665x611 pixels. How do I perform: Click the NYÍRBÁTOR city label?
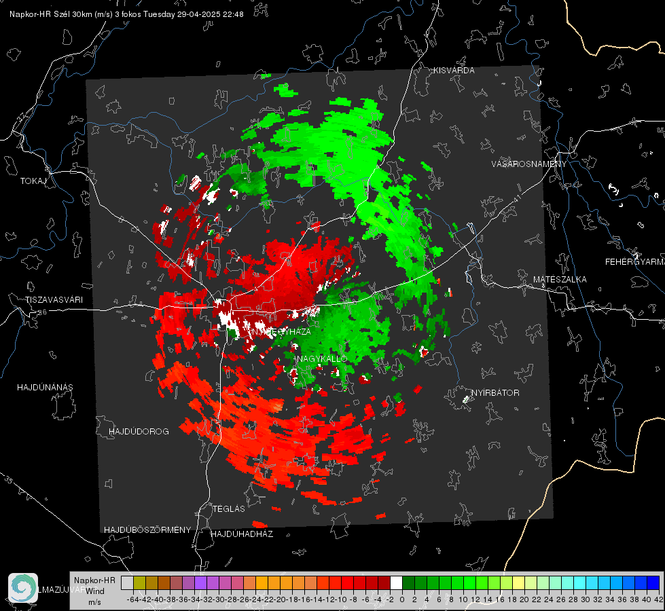495,393
